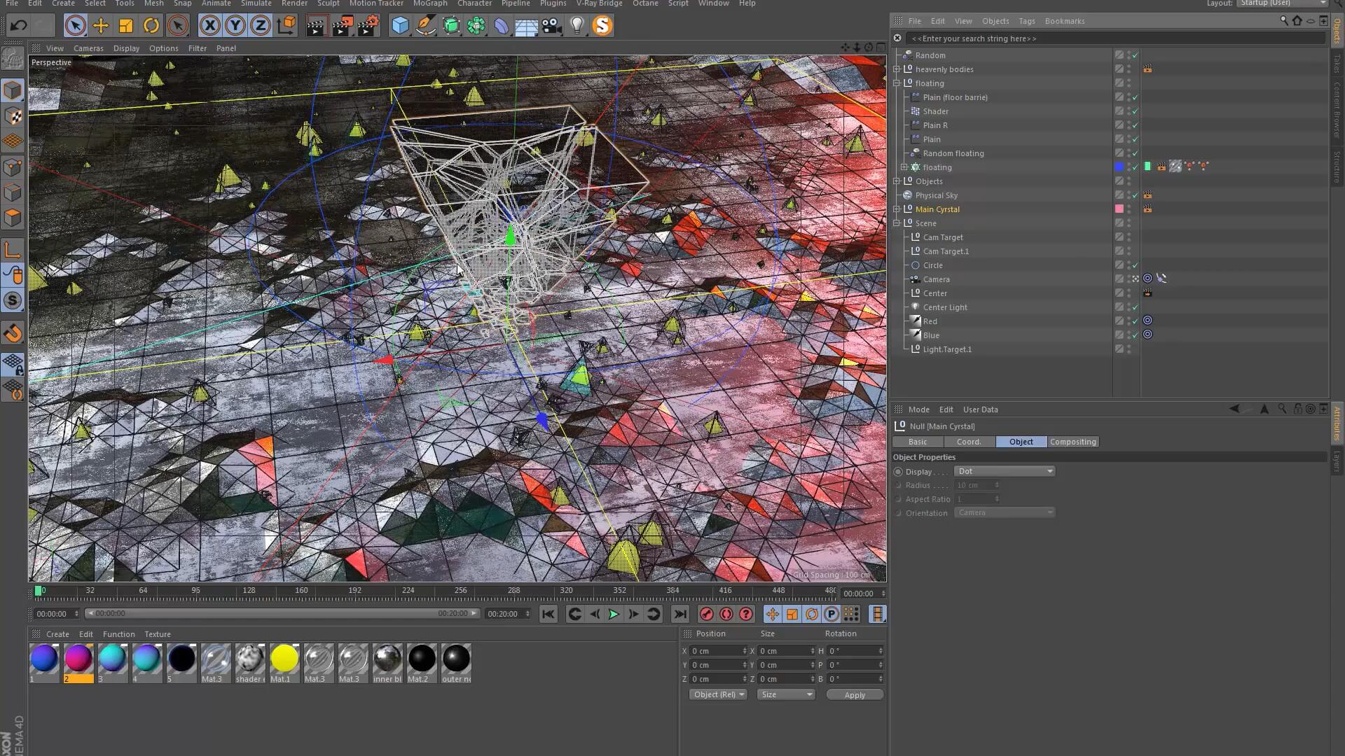Add a Cube primitive object
The width and height of the screenshot is (1345, 756).
click(400, 26)
